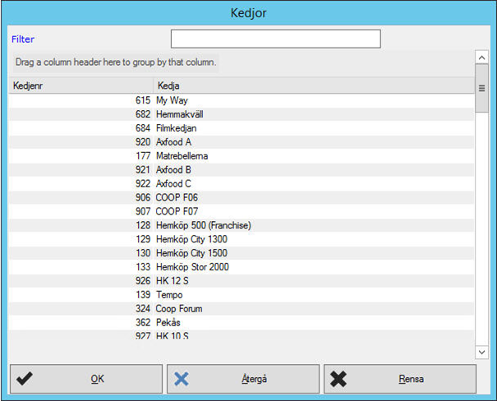Focus the Filter text box
The height and width of the screenshot is (401, 497).
(276, 39)
